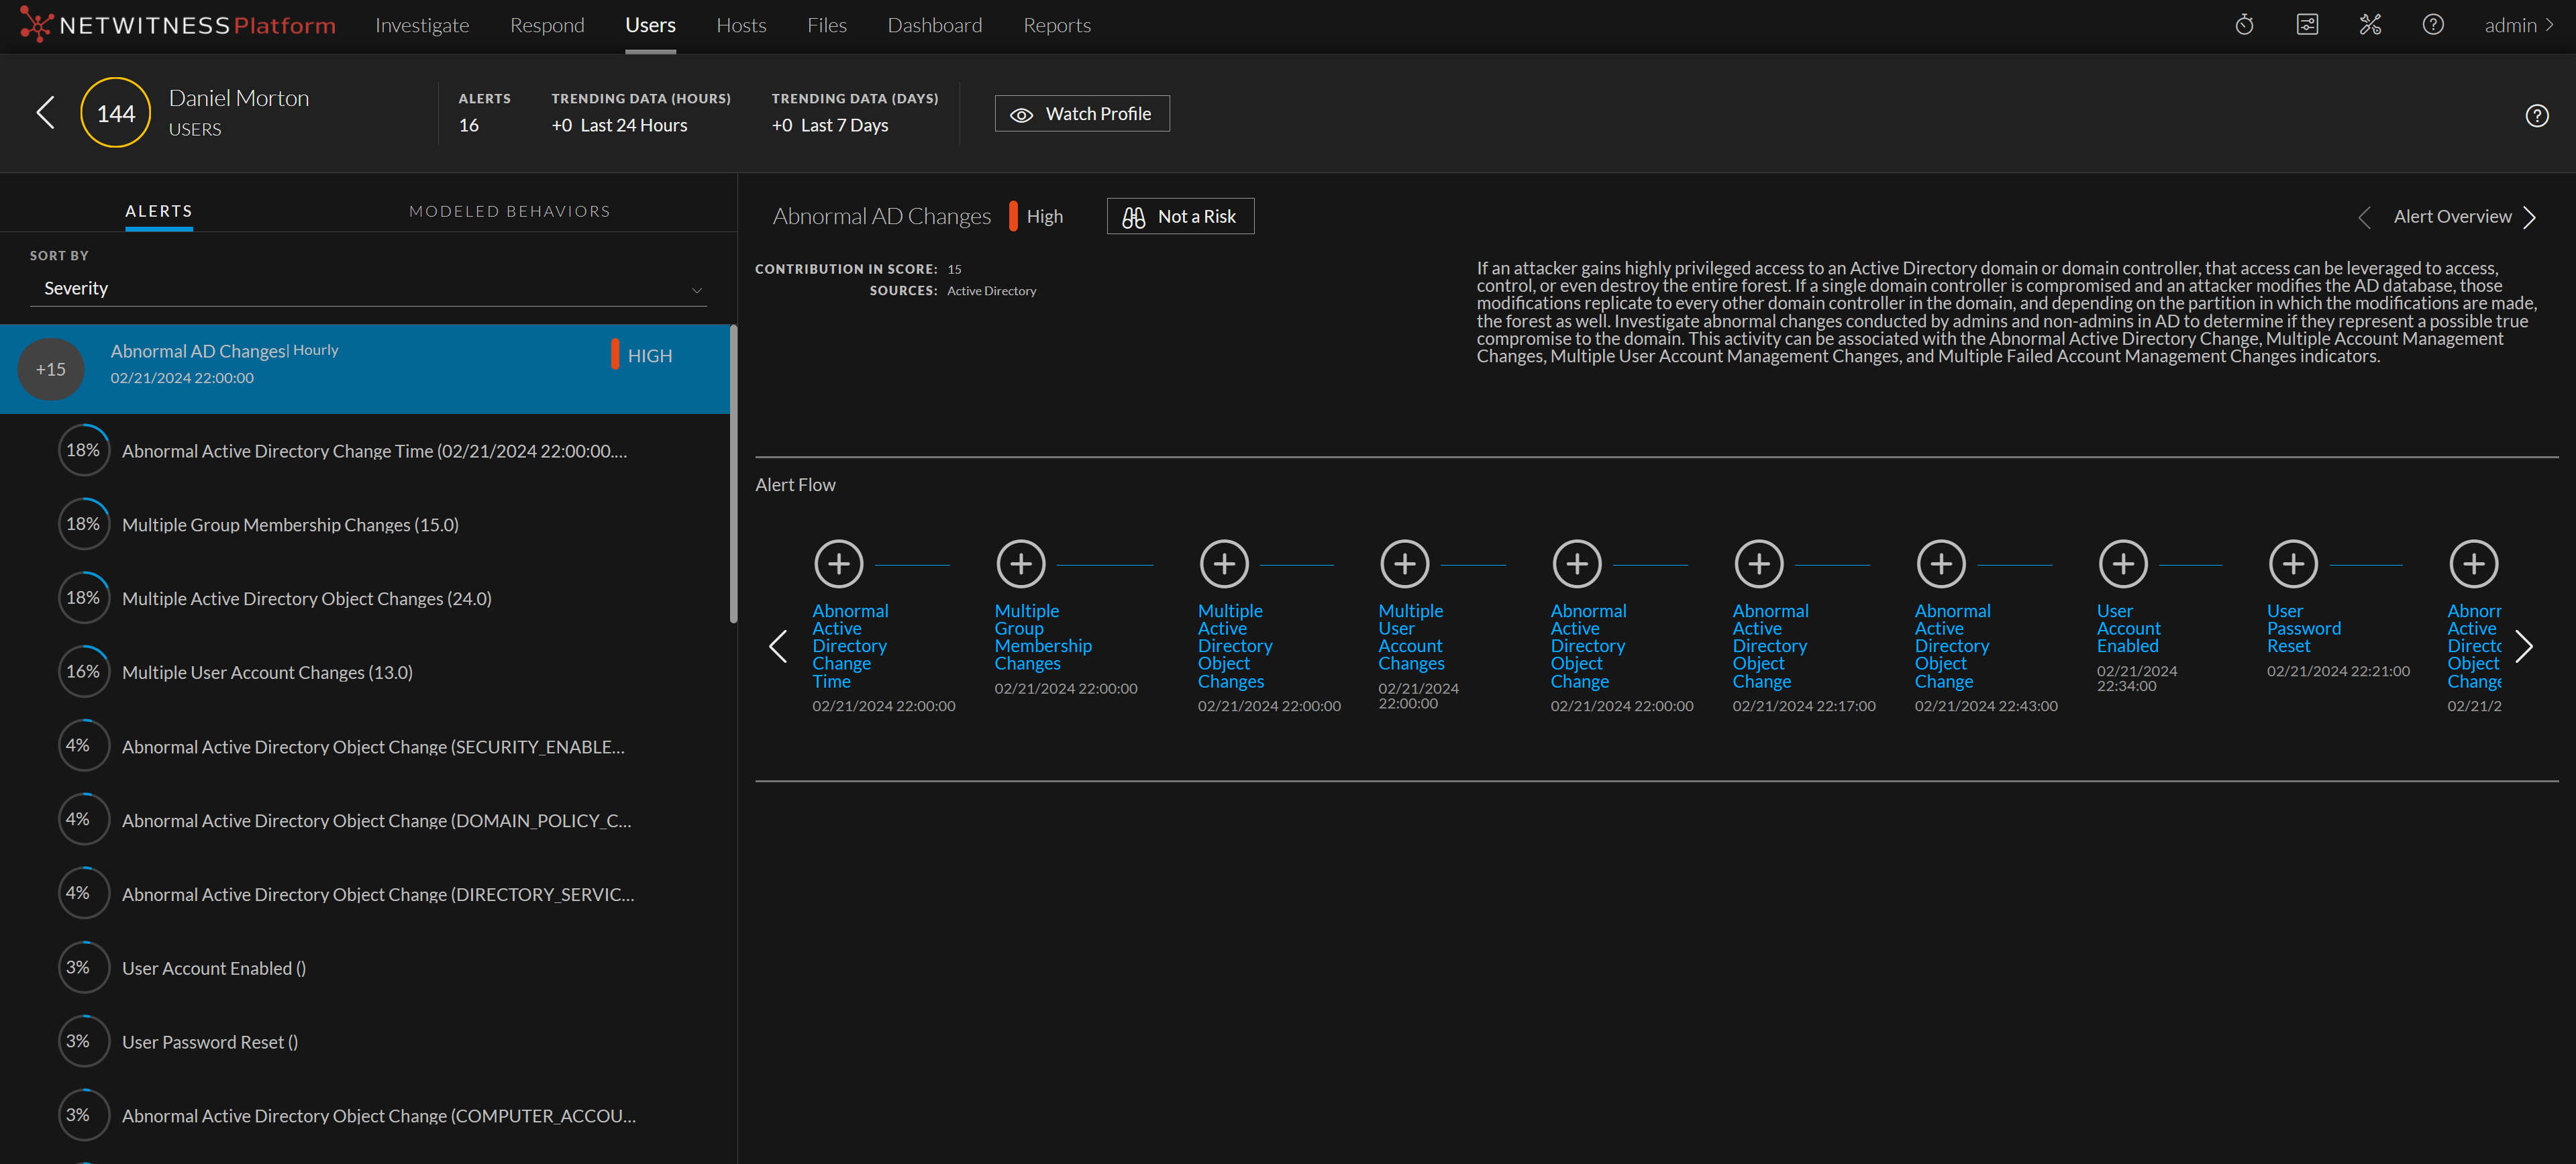Expand the Multiple Group Membership Changes flow node
The width and height of the screenshot is (2576, 1164).
tap(1020, 564)
